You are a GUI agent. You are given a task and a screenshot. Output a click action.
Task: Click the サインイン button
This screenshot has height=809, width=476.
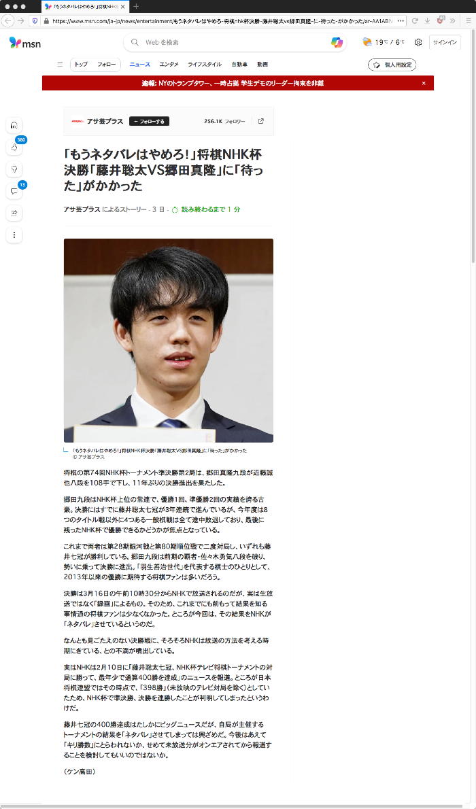(x=445, y=42)
